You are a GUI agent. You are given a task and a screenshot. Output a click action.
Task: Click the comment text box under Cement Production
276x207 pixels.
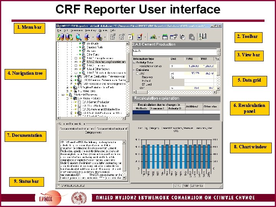174,52
